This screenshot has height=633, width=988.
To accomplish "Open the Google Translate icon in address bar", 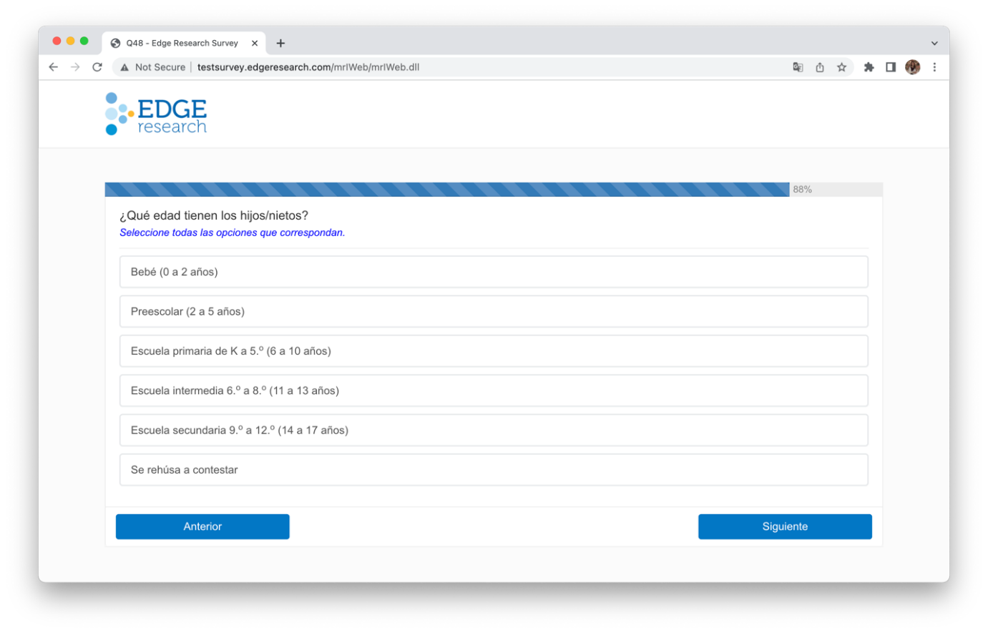I will (x=798, y=67).
